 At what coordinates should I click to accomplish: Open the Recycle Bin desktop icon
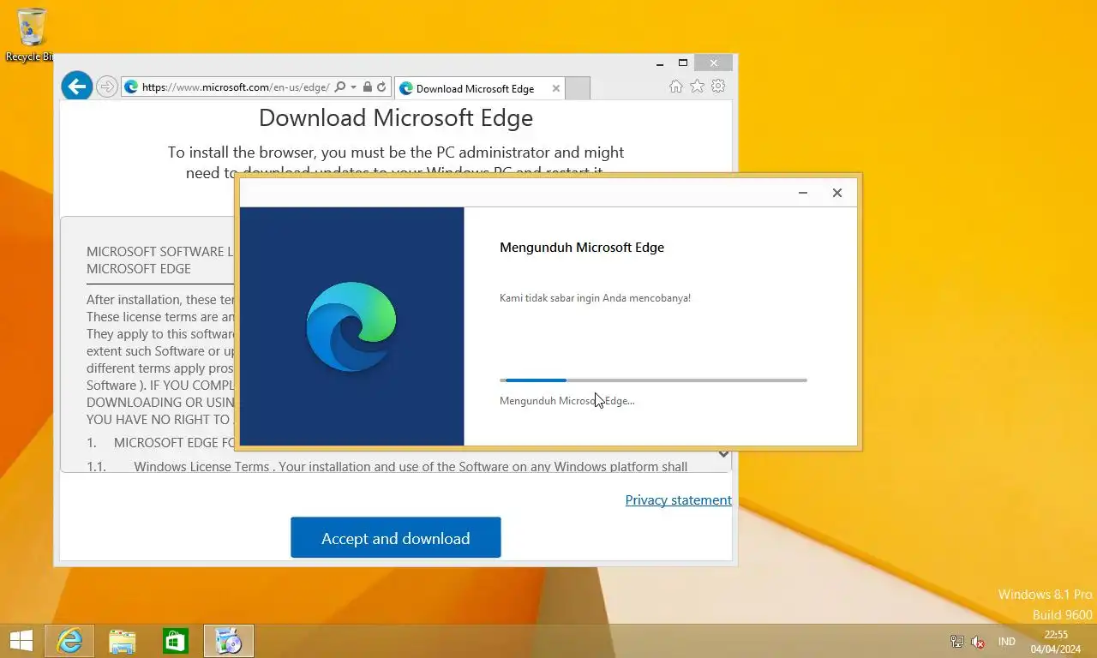[x=31, y=34]
